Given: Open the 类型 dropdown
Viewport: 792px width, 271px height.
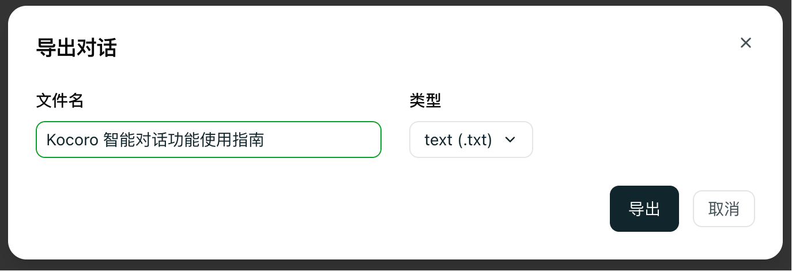Looking at the screenshot, I should click(470, 140).
